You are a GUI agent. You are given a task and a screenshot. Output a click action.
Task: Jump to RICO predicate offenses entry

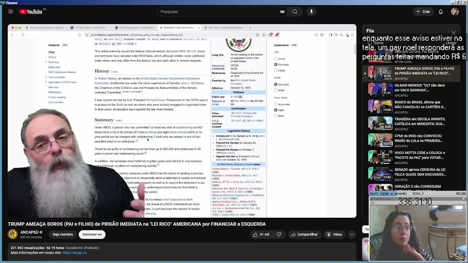62,72
